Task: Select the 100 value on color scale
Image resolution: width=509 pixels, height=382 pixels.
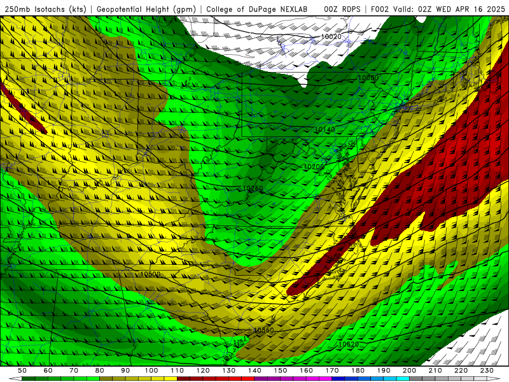Action: point(151,371)
